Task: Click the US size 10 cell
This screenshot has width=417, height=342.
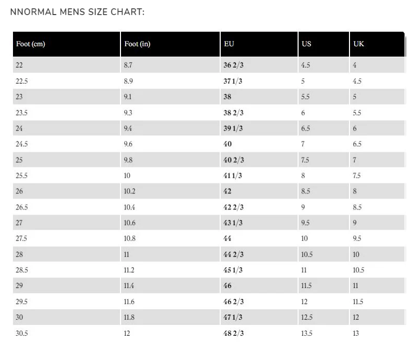Action: point(324,238)
